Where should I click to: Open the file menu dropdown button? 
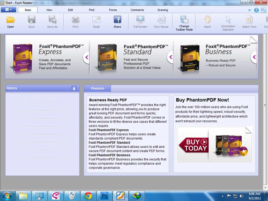8,10
